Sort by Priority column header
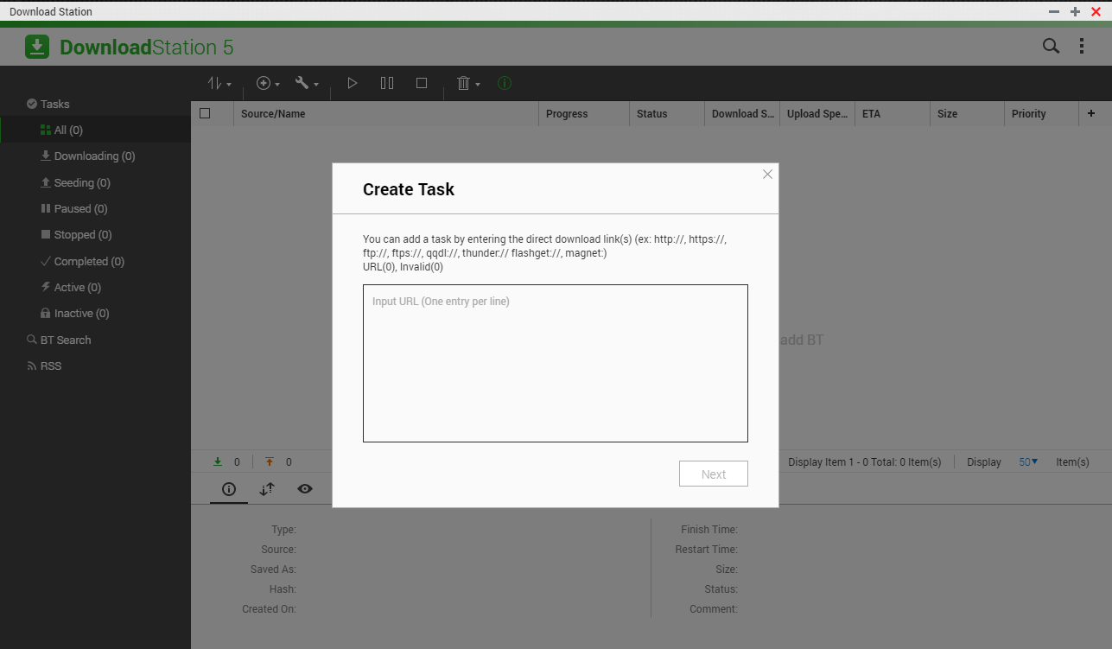The height and width of the screenshot is (649, 1112). [1042, 114]
